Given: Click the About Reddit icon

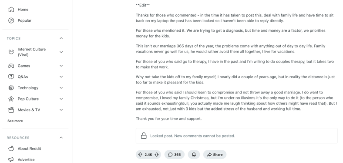Looking at the screenshot, I should 11,149.
